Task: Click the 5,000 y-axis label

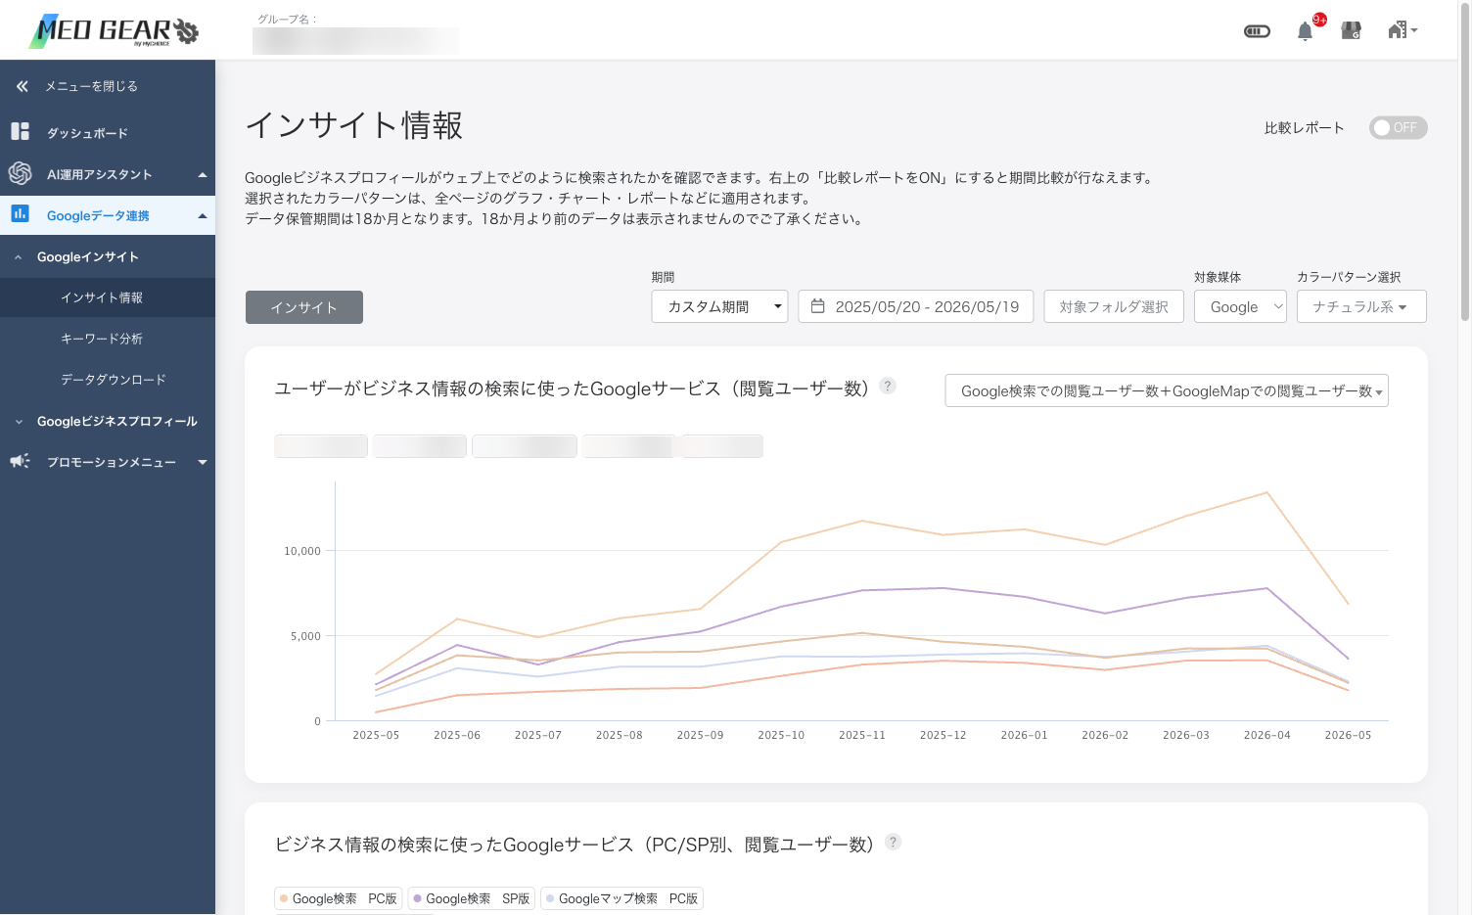Action: [305, 636]
